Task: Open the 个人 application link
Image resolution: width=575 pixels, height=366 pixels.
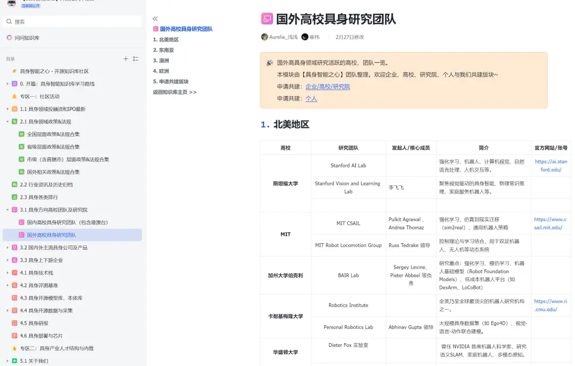Action: tap(311, 98)
